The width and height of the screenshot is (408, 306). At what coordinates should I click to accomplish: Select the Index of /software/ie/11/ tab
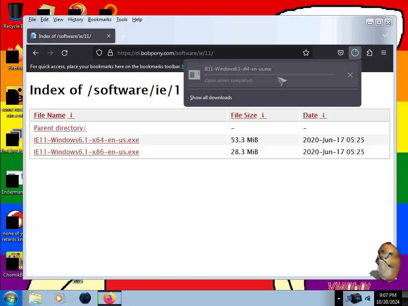click(x=71, y=36)
